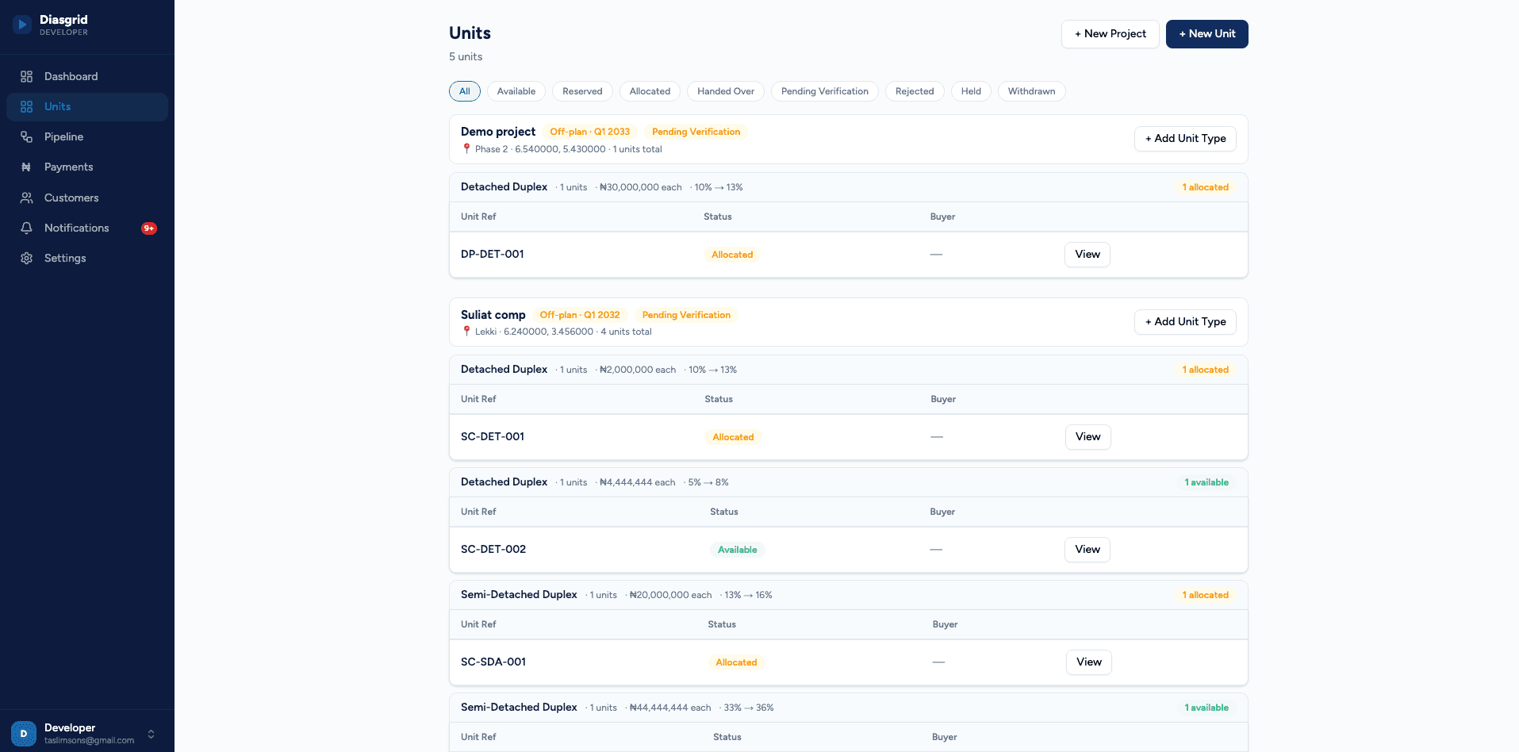
Task: Add Unit Type to Demo project
Action: pyautogui.click(x=1185, y=139)
